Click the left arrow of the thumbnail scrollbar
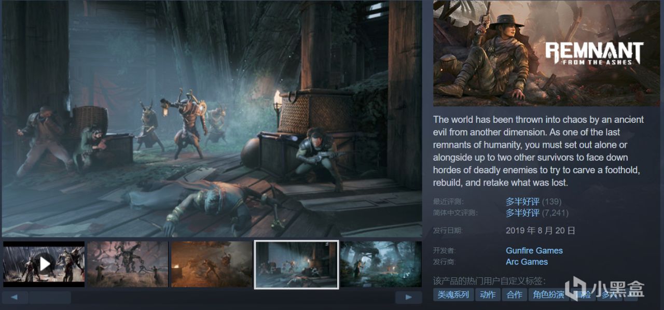664x310 pixels. tap(15, 298)
